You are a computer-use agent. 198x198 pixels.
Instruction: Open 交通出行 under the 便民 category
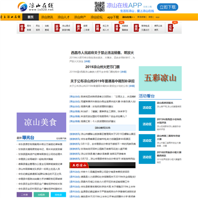tap(145, 30)
